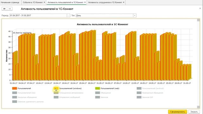The width and height of the screenshot is (203, 114).
Task: Toggle the green 'Пользователей (web)' legend series
Action: pos(107,88)
